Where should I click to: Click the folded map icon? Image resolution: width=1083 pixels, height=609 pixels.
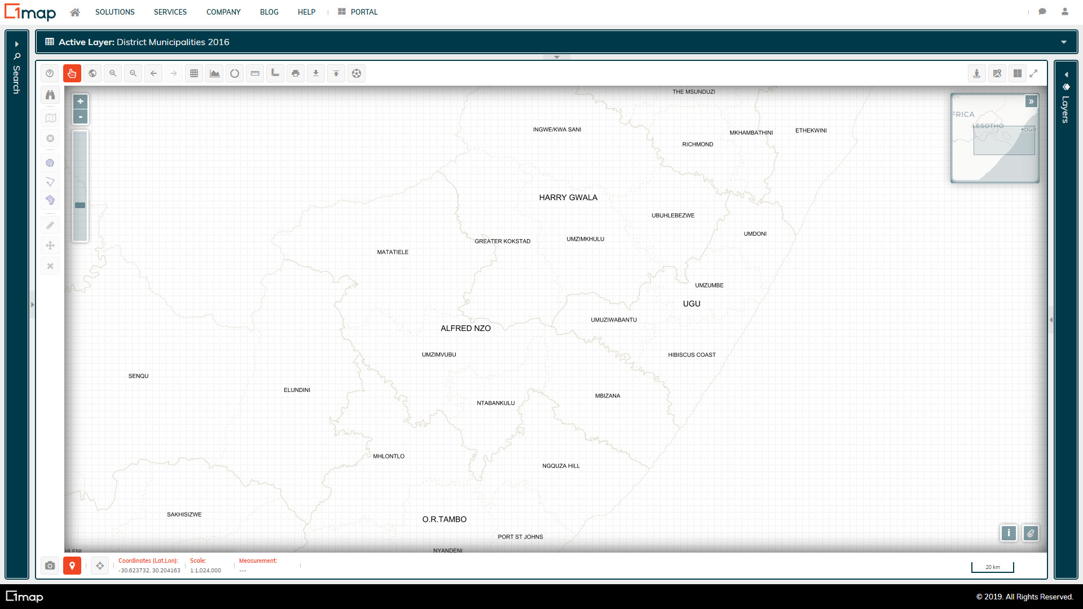[50, 118]
